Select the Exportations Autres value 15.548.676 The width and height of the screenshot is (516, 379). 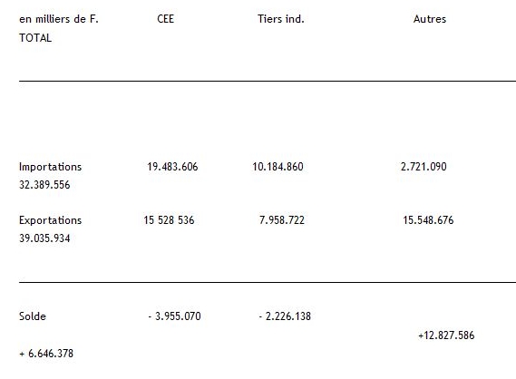[428, 220]
